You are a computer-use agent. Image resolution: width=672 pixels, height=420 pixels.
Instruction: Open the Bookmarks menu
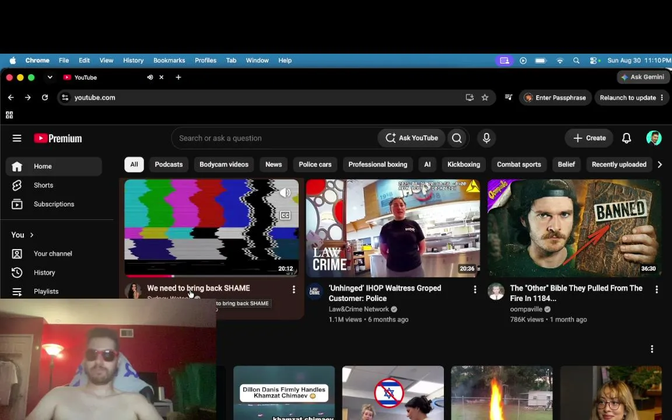coord(169,61)
